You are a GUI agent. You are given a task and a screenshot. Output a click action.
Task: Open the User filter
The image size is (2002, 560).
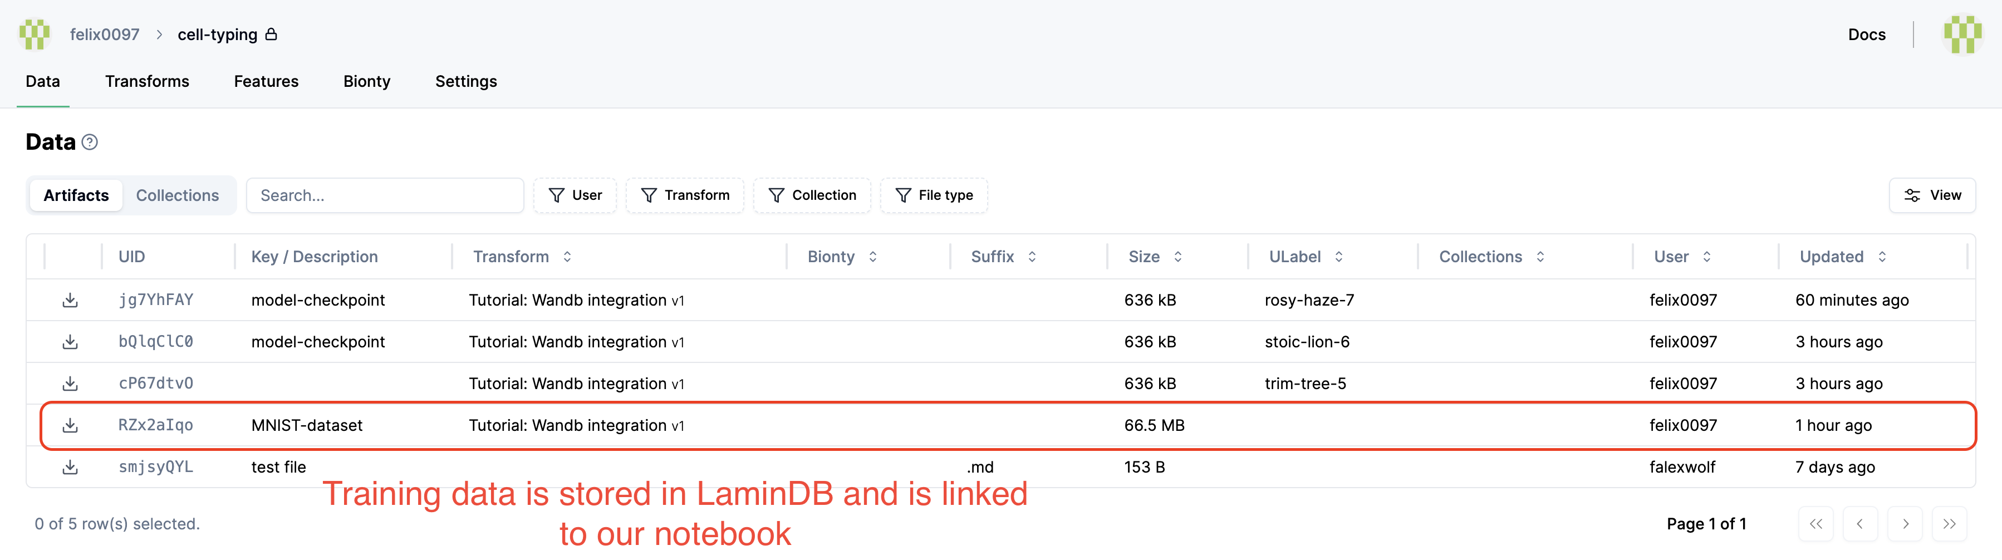click(x=575, y=196)
